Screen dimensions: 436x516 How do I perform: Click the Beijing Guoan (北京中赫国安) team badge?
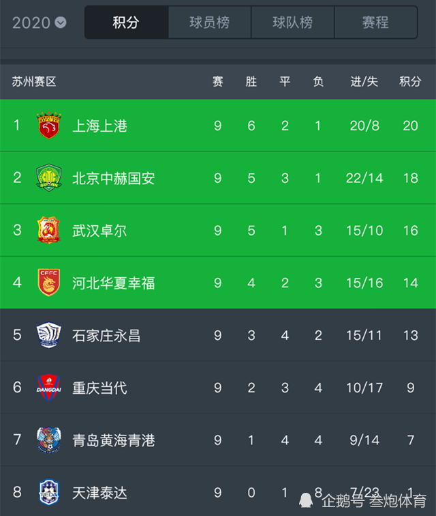click(49, 178)
